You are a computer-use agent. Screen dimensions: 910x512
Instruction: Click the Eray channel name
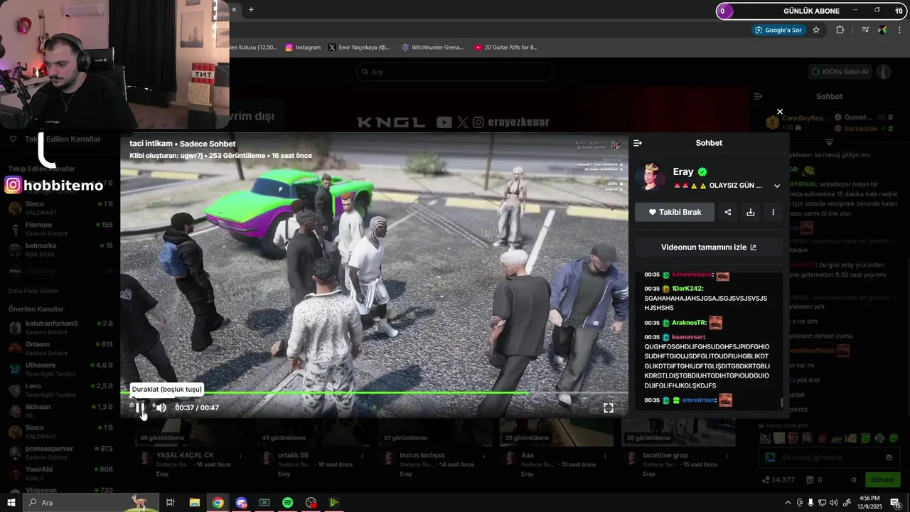[683, 171]
